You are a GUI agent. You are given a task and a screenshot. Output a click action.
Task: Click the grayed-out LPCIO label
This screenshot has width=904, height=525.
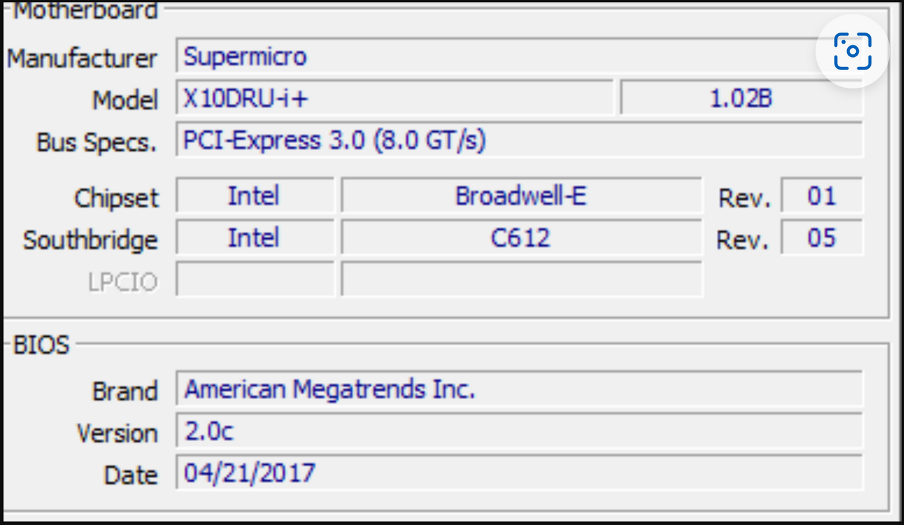point(122,282)
